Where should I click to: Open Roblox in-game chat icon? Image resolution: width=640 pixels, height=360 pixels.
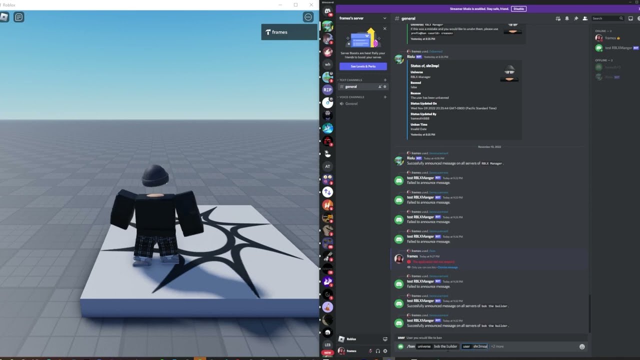[18, 17]
